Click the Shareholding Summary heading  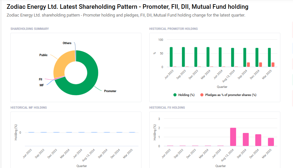coord(29,29)
